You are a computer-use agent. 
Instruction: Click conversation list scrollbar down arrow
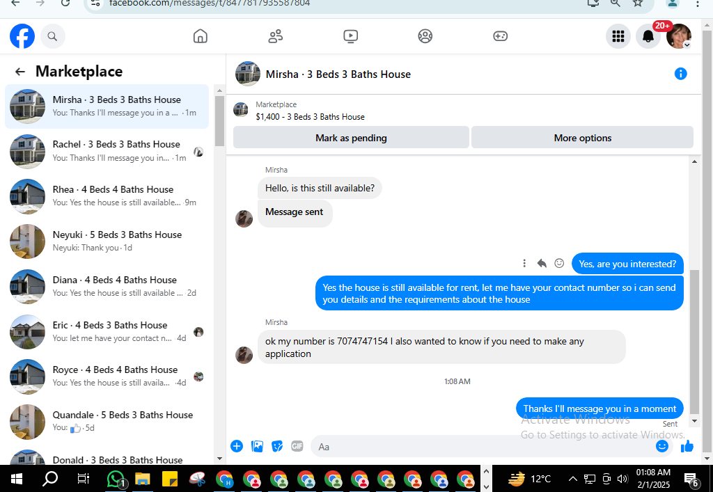click(x=219, y=459)
